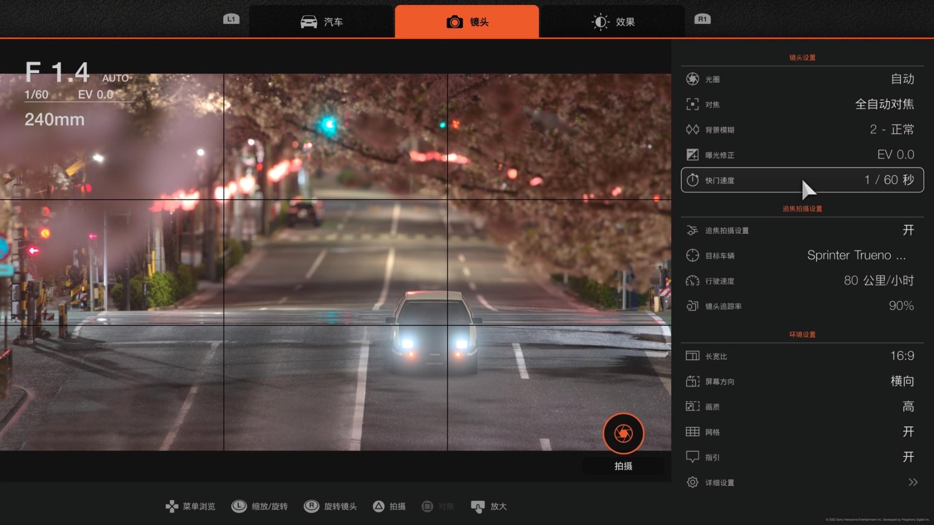
Task: Click the square 对焦 hint icon
Action: [427, 506]
